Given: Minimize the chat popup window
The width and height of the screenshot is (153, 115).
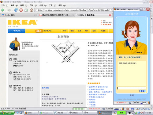Looking at the screenshot, I should pyautogui.click(x=141, y=9).
